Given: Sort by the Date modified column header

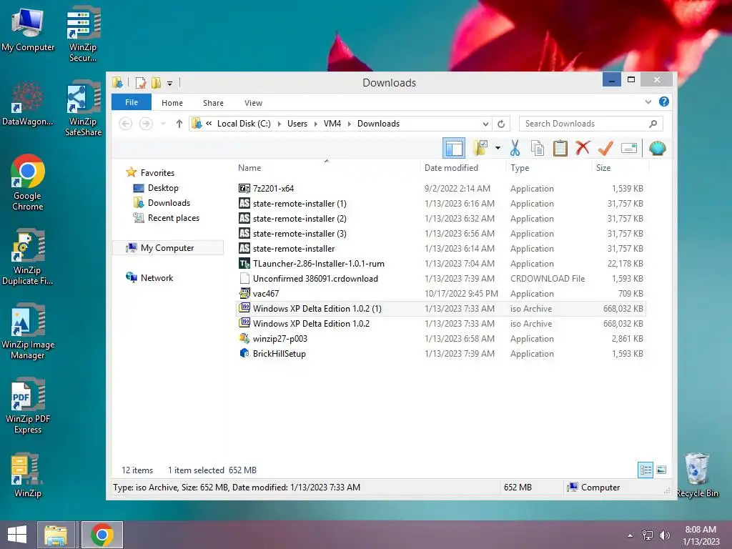Looking at the screenshot, I should tap(451, 167).
